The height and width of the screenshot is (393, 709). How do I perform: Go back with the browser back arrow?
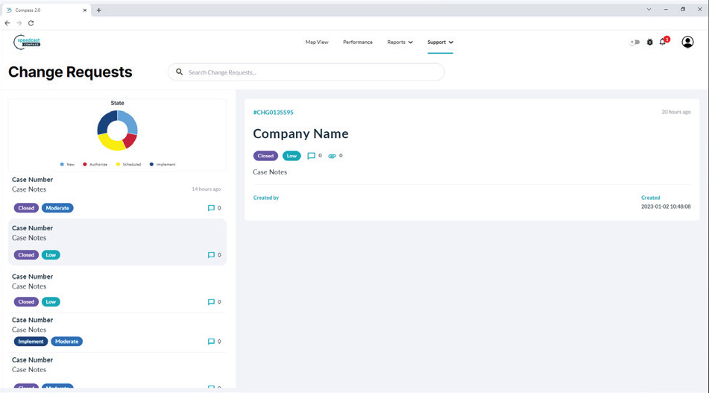(x=7, y=23)
